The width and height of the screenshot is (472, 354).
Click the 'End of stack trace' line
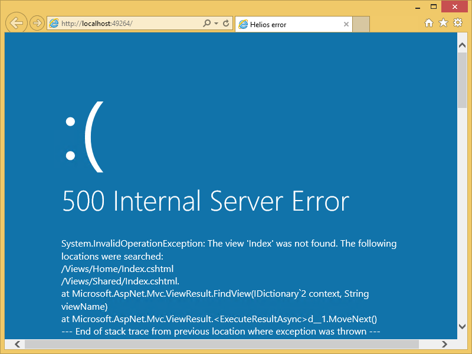(x=221, y=332)
